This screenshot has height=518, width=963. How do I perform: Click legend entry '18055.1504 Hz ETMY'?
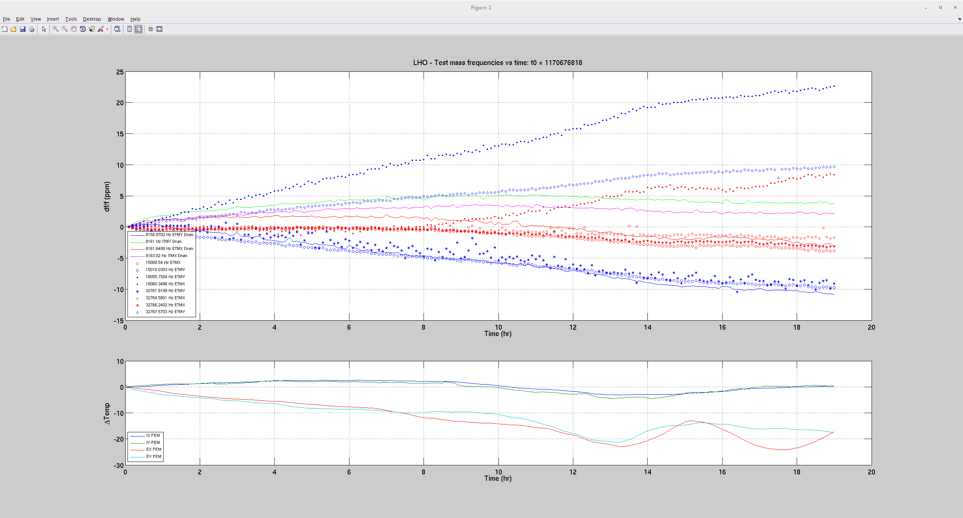(165, 277)
